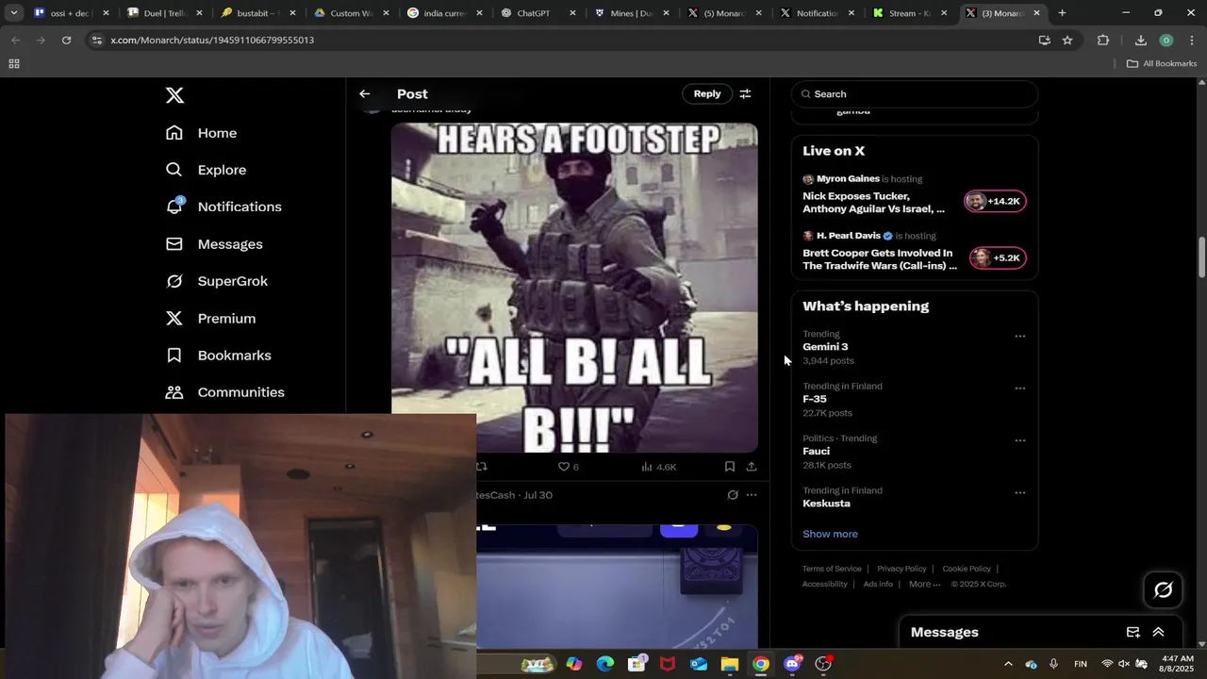
Task: Open Chrome profile avatar
Action: tap(1166, 41)
